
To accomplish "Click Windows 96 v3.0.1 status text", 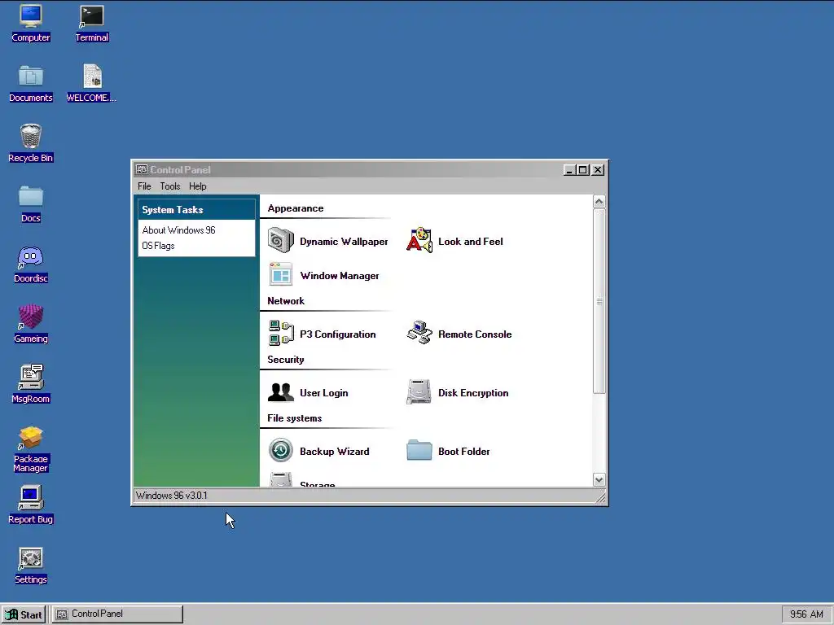I will click(x=171, y=496).
